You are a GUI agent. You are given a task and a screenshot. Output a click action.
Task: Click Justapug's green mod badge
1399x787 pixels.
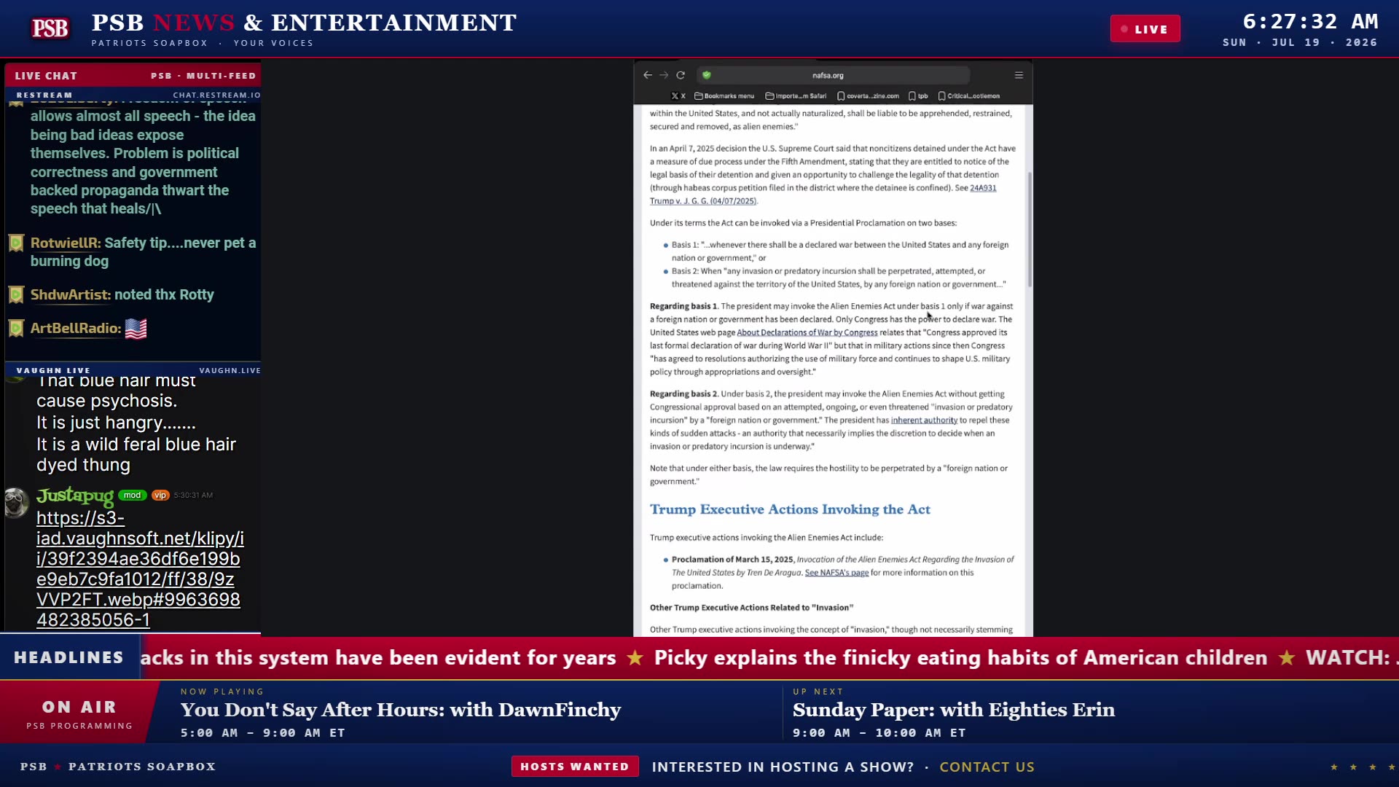(132, 496)
